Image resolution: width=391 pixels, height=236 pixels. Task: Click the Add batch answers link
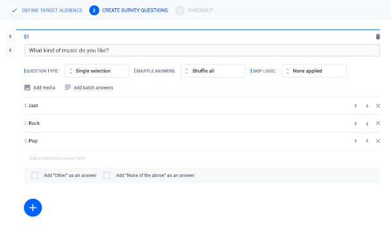pyautogui.click(x=93, y=87)
